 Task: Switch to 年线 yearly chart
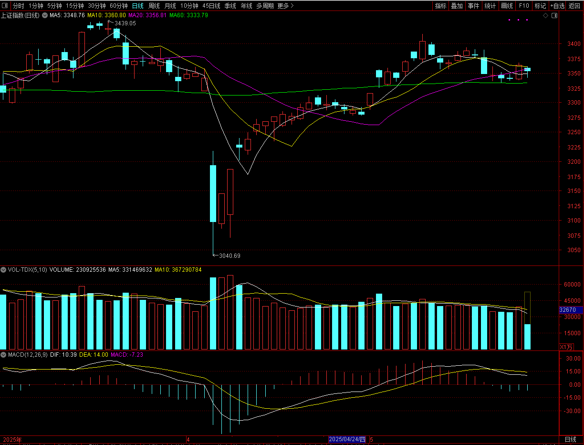click(x=247, y=6)
